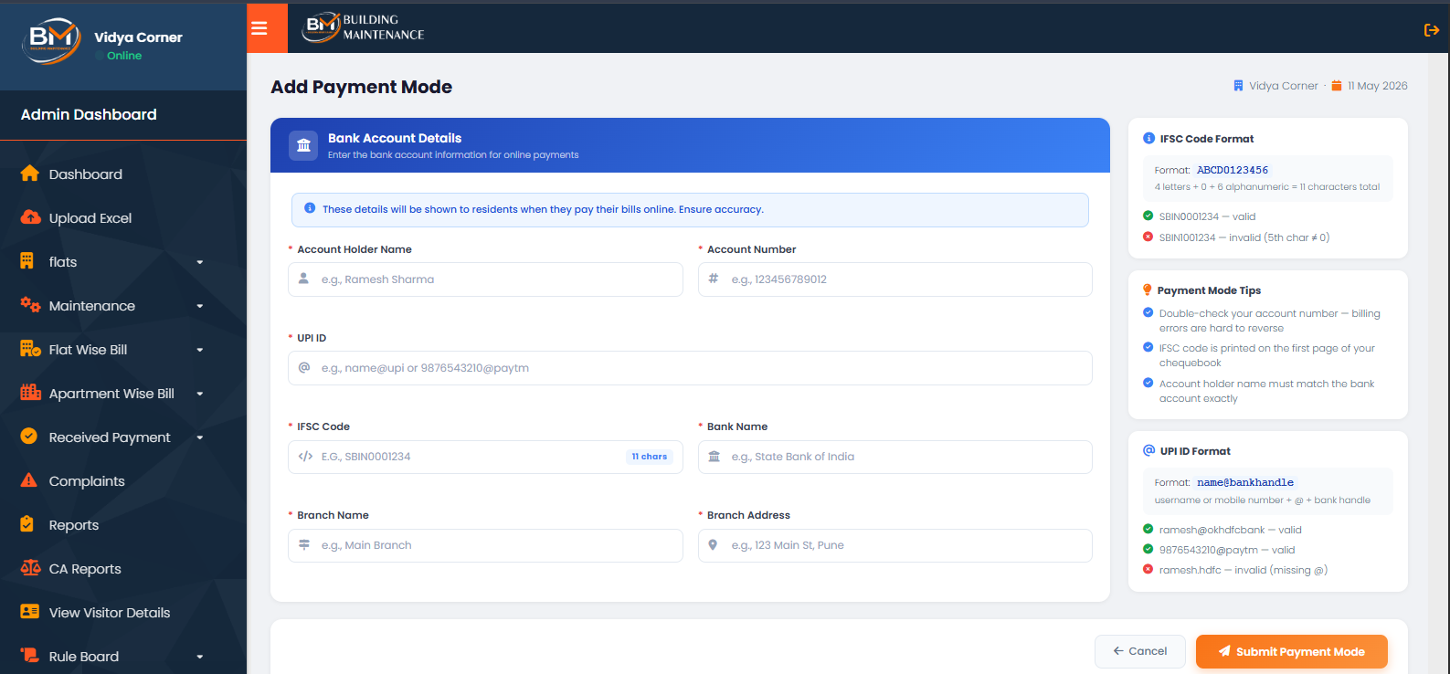Click the hash icon in Account Number field
The width and height of the screenshot is (1450, 674).
point(714,279)
